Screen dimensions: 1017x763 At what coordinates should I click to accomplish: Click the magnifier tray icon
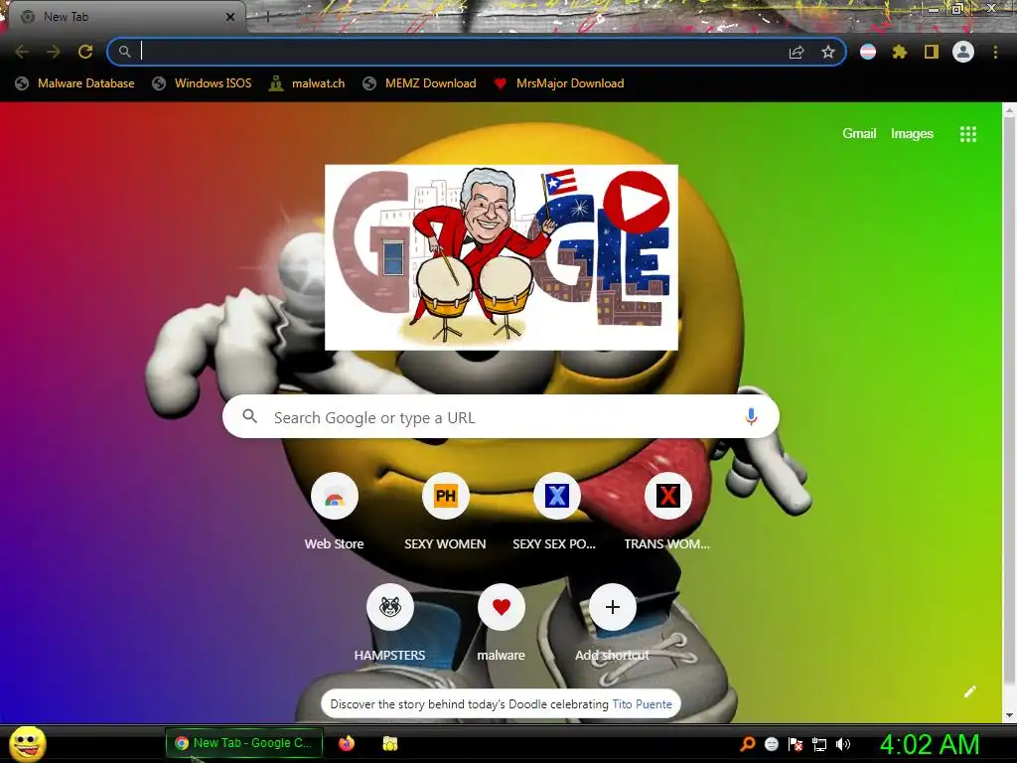pos(747,744)
